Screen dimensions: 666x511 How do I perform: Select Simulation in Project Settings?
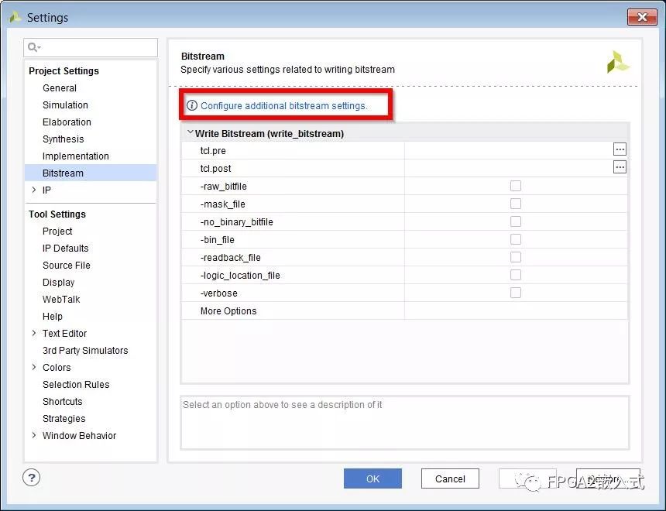(65, 105)
